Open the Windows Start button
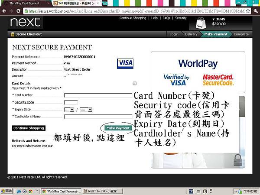The width and height of the screenshot is (260, 195). pos(6,191)
